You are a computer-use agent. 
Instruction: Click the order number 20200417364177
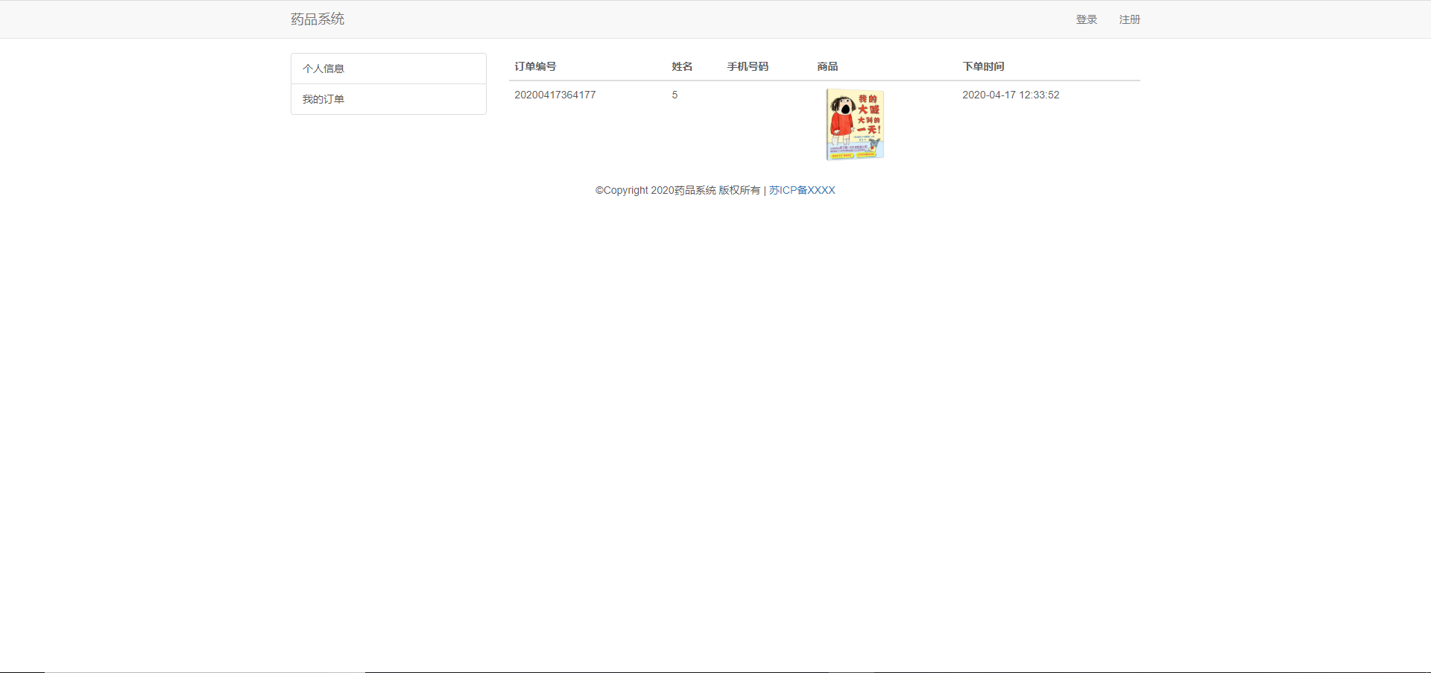555,95
